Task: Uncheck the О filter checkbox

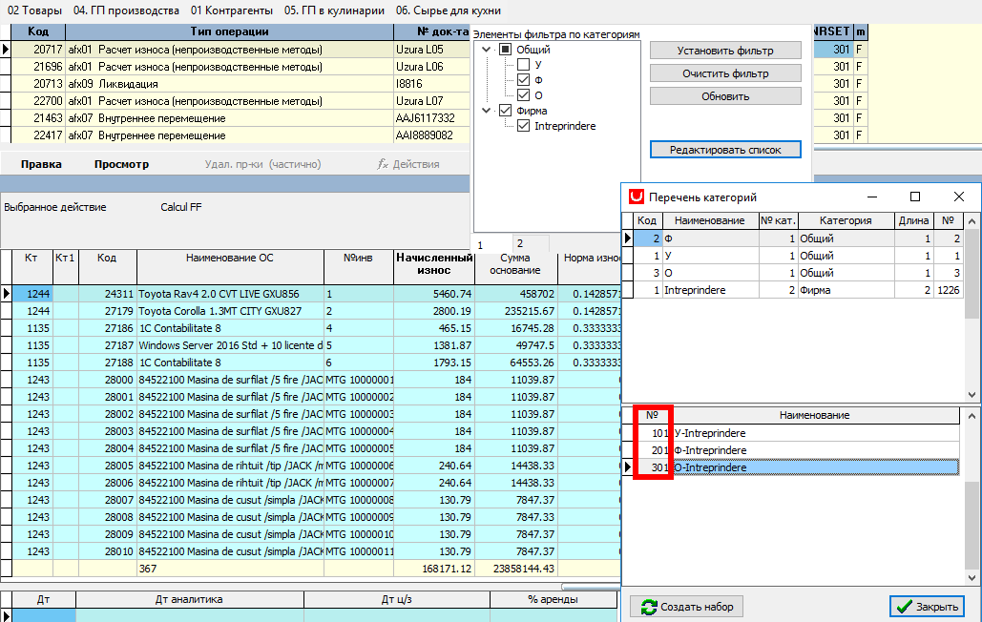Action: [524, 95]
